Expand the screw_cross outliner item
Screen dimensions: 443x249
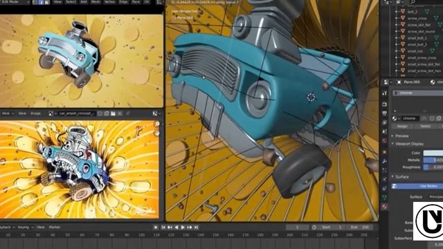click(x=397, y=18)
